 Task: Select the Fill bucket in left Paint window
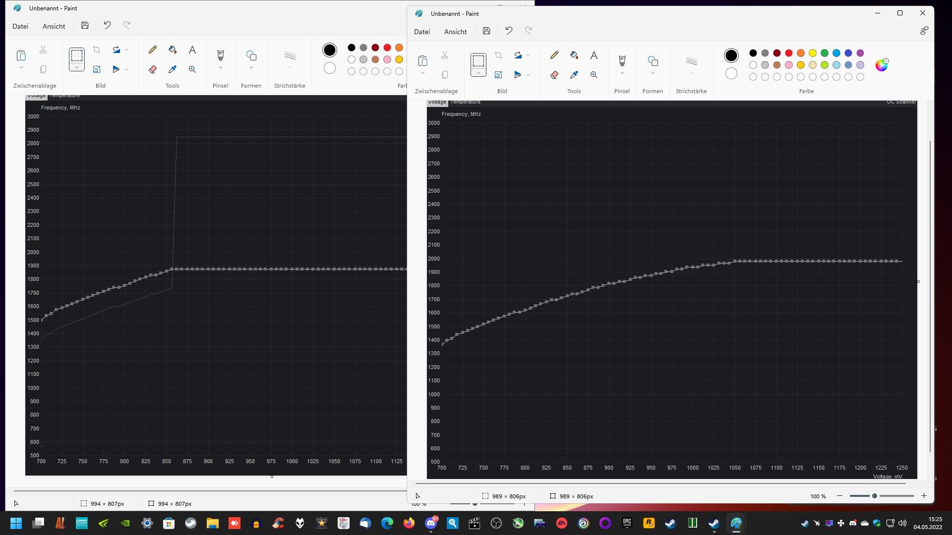(173, 50)
